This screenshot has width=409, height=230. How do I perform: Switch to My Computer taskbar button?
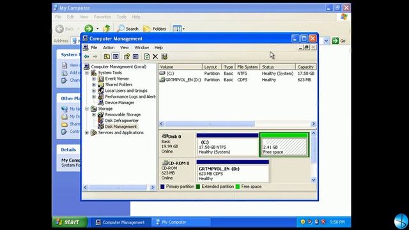pos(181,222)
